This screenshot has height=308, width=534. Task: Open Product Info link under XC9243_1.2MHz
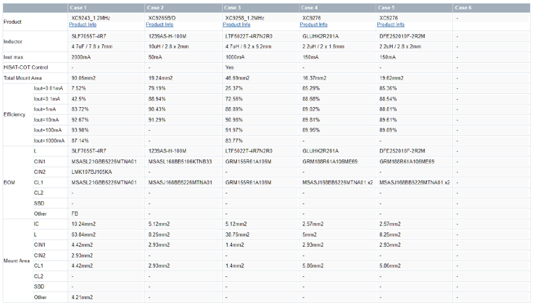tap(83, 25)
